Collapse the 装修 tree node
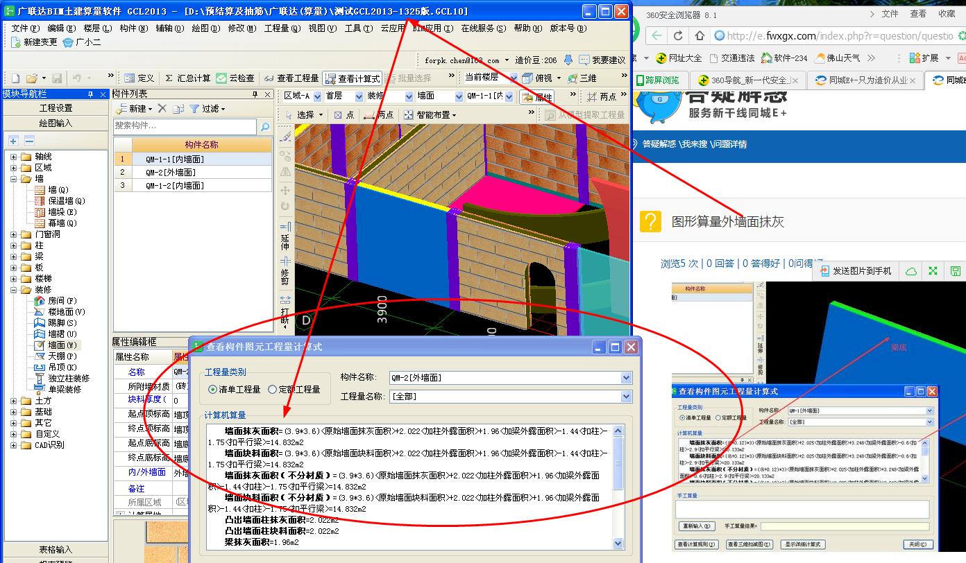This screenshot has width=966, height=563. coord(13,290)
